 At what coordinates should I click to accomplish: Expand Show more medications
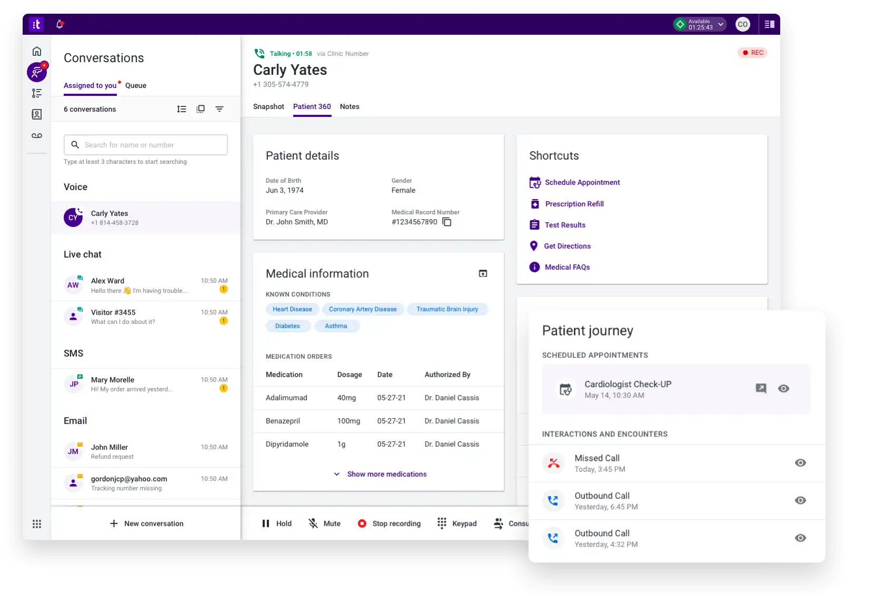point(380,474)
